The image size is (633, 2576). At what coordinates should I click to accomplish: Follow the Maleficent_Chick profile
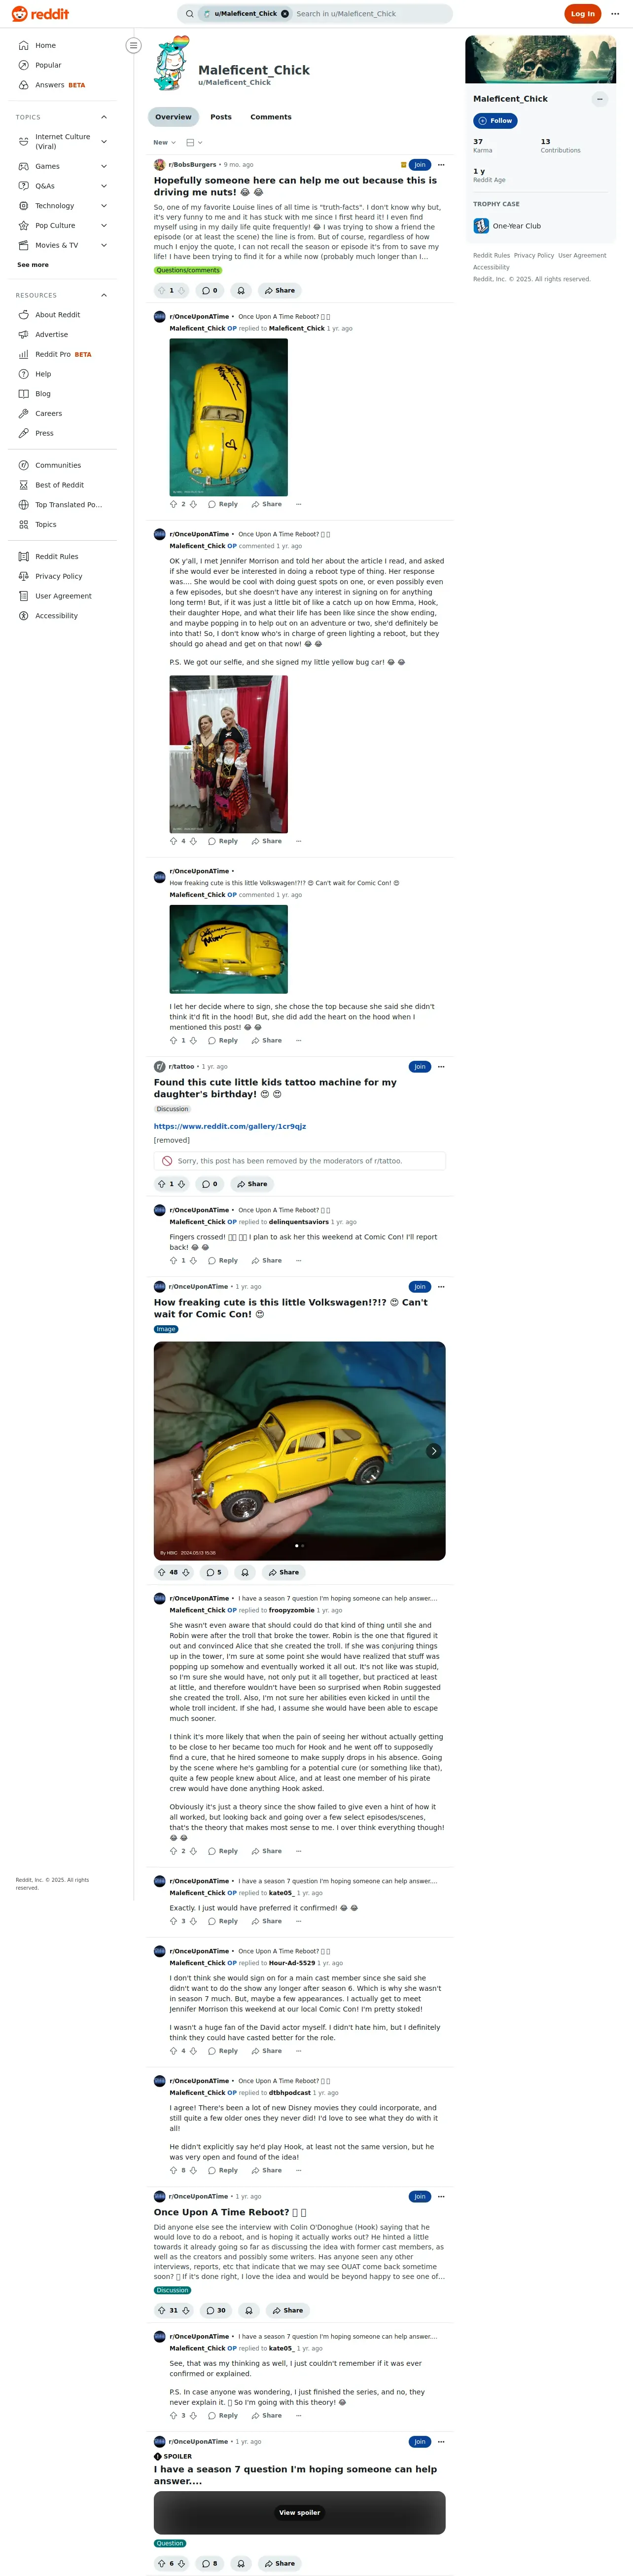coord(495,121)
